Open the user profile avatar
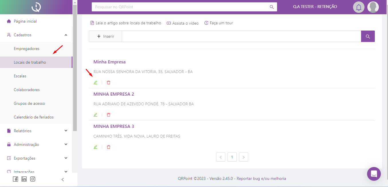The image size is (388, 187). click(373, 7)
